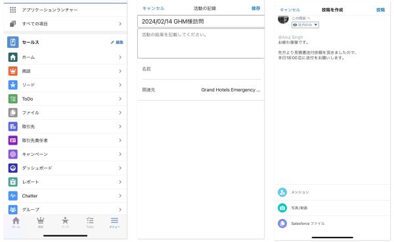Expand the ダッシュボード row chevron

click(x=120, y=168)
